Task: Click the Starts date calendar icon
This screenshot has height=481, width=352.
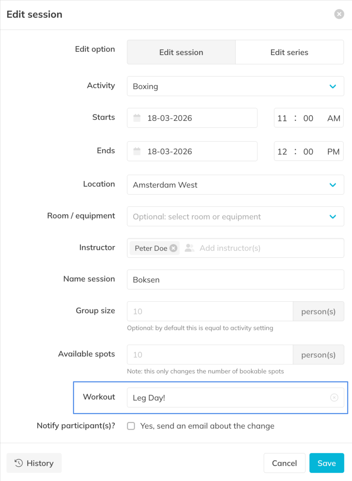Action: click(137, 118)
